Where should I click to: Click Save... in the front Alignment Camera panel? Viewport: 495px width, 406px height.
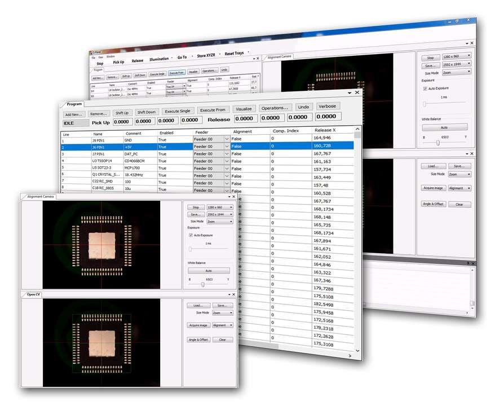click(196, 214)
